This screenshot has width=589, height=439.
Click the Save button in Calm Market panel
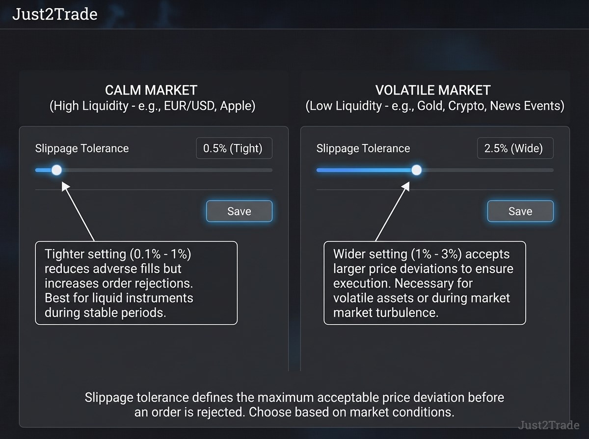pos(239,211)
